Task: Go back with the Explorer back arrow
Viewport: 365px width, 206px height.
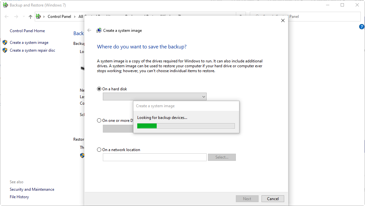Action: point(7,17)
